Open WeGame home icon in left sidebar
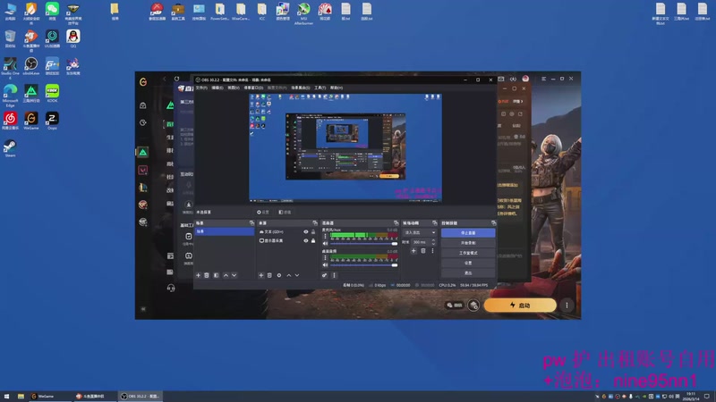Viewport: 716px width, 402px height. pyautogui.click(x=143, y=105)
